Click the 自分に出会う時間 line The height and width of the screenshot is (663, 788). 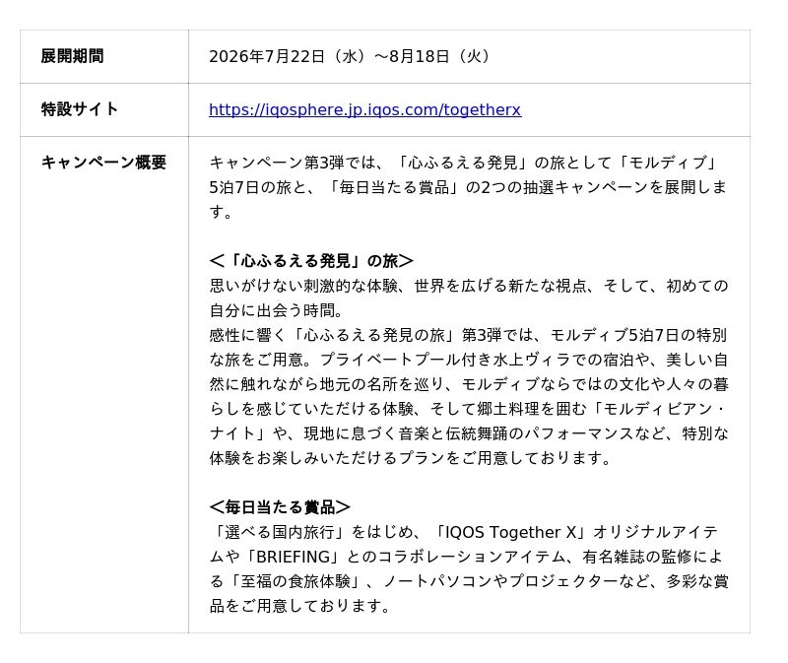[277, 310]
